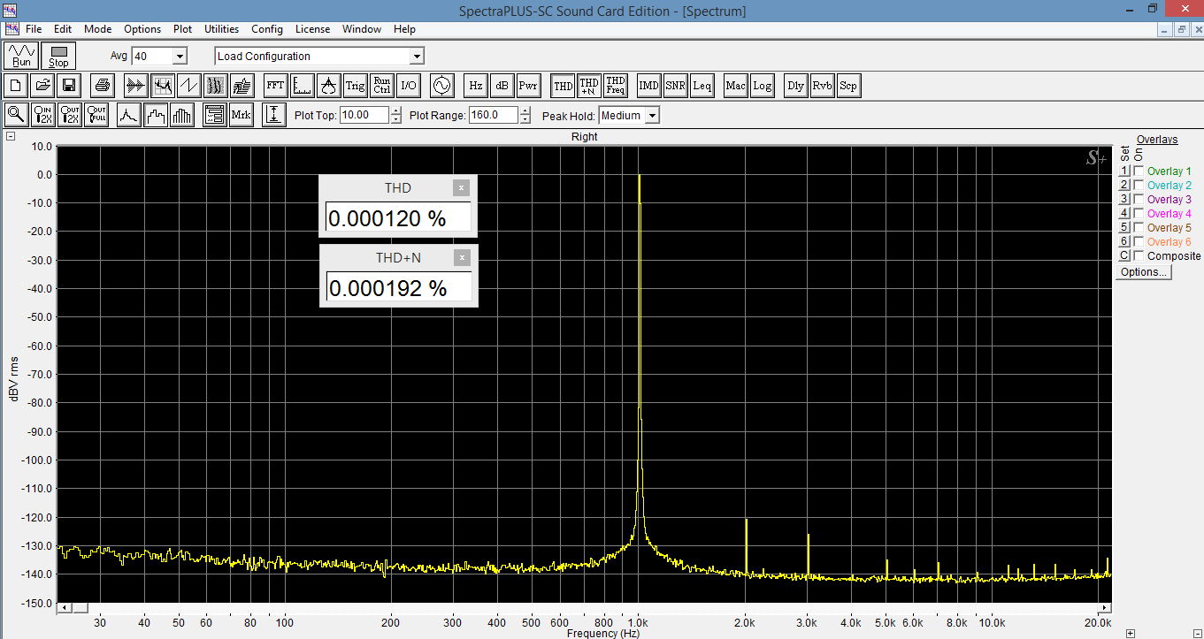The image size is (1204, 639).
Task: Decrease Plot Range with down stepper arrow
Action: click(525, 119)
